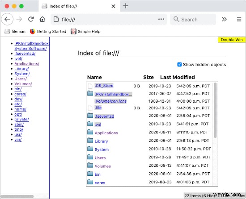Open the .fseventsd folder in listing
The height and width of the screenshot is (199, 246).
[x=104, y=116]
